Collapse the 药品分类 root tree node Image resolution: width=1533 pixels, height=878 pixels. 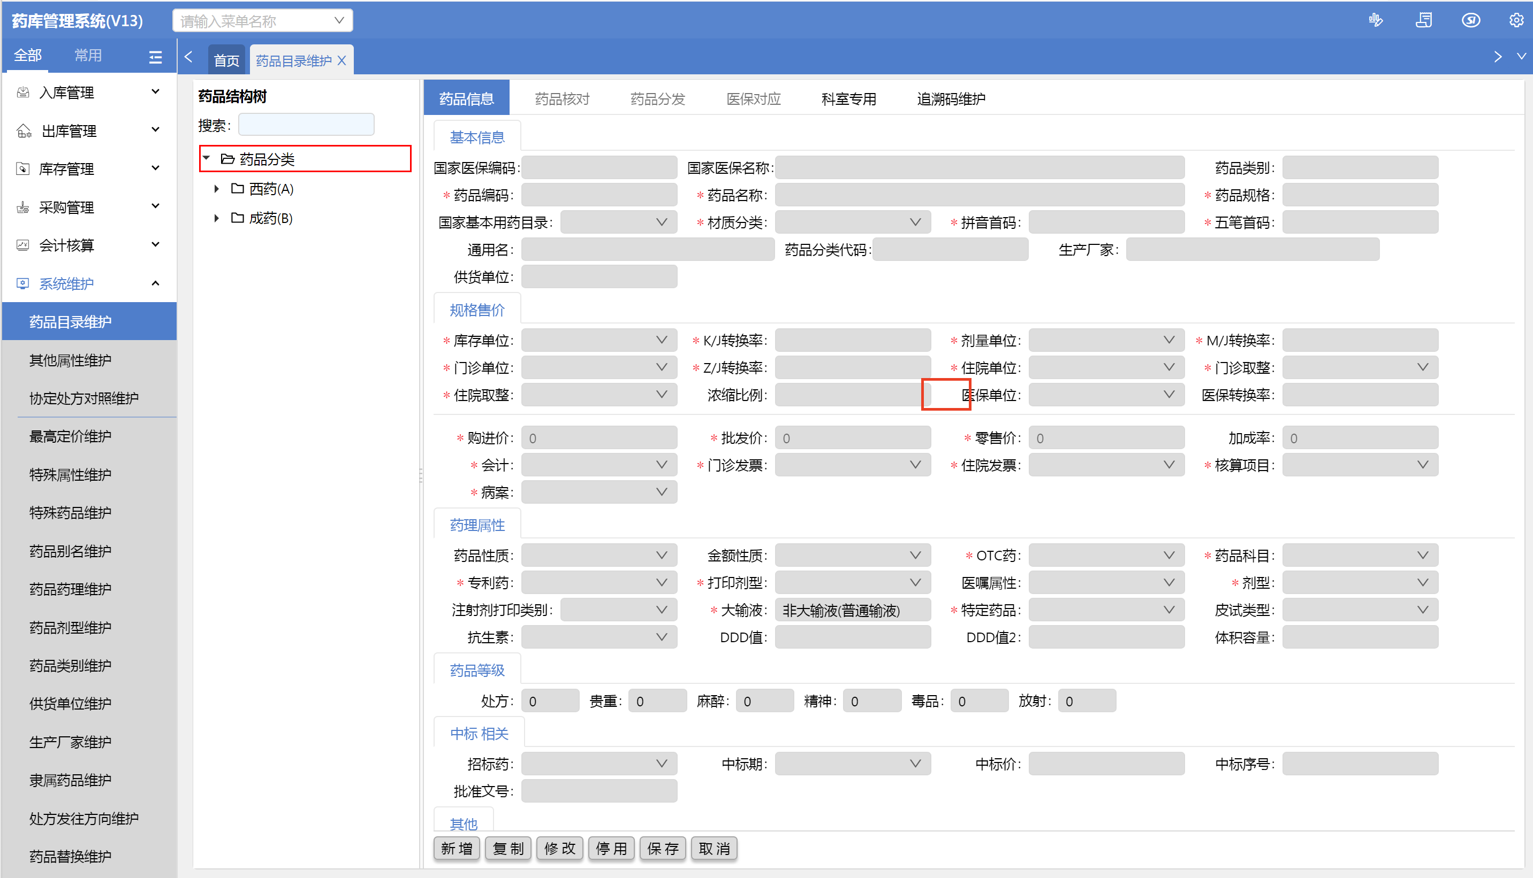[x=207, y=158]
